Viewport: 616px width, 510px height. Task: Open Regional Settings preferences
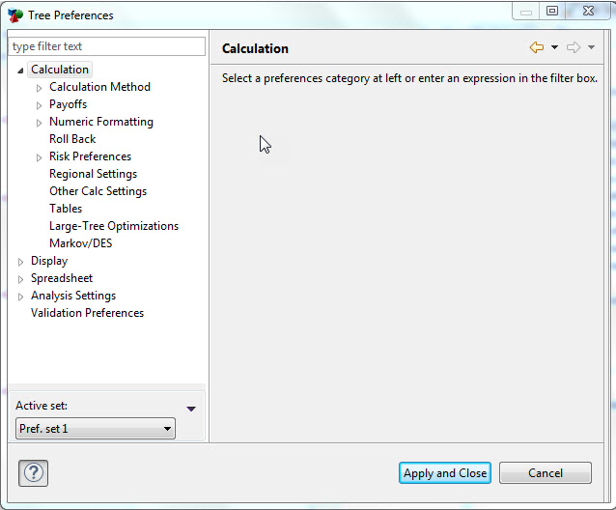point(93,174)
